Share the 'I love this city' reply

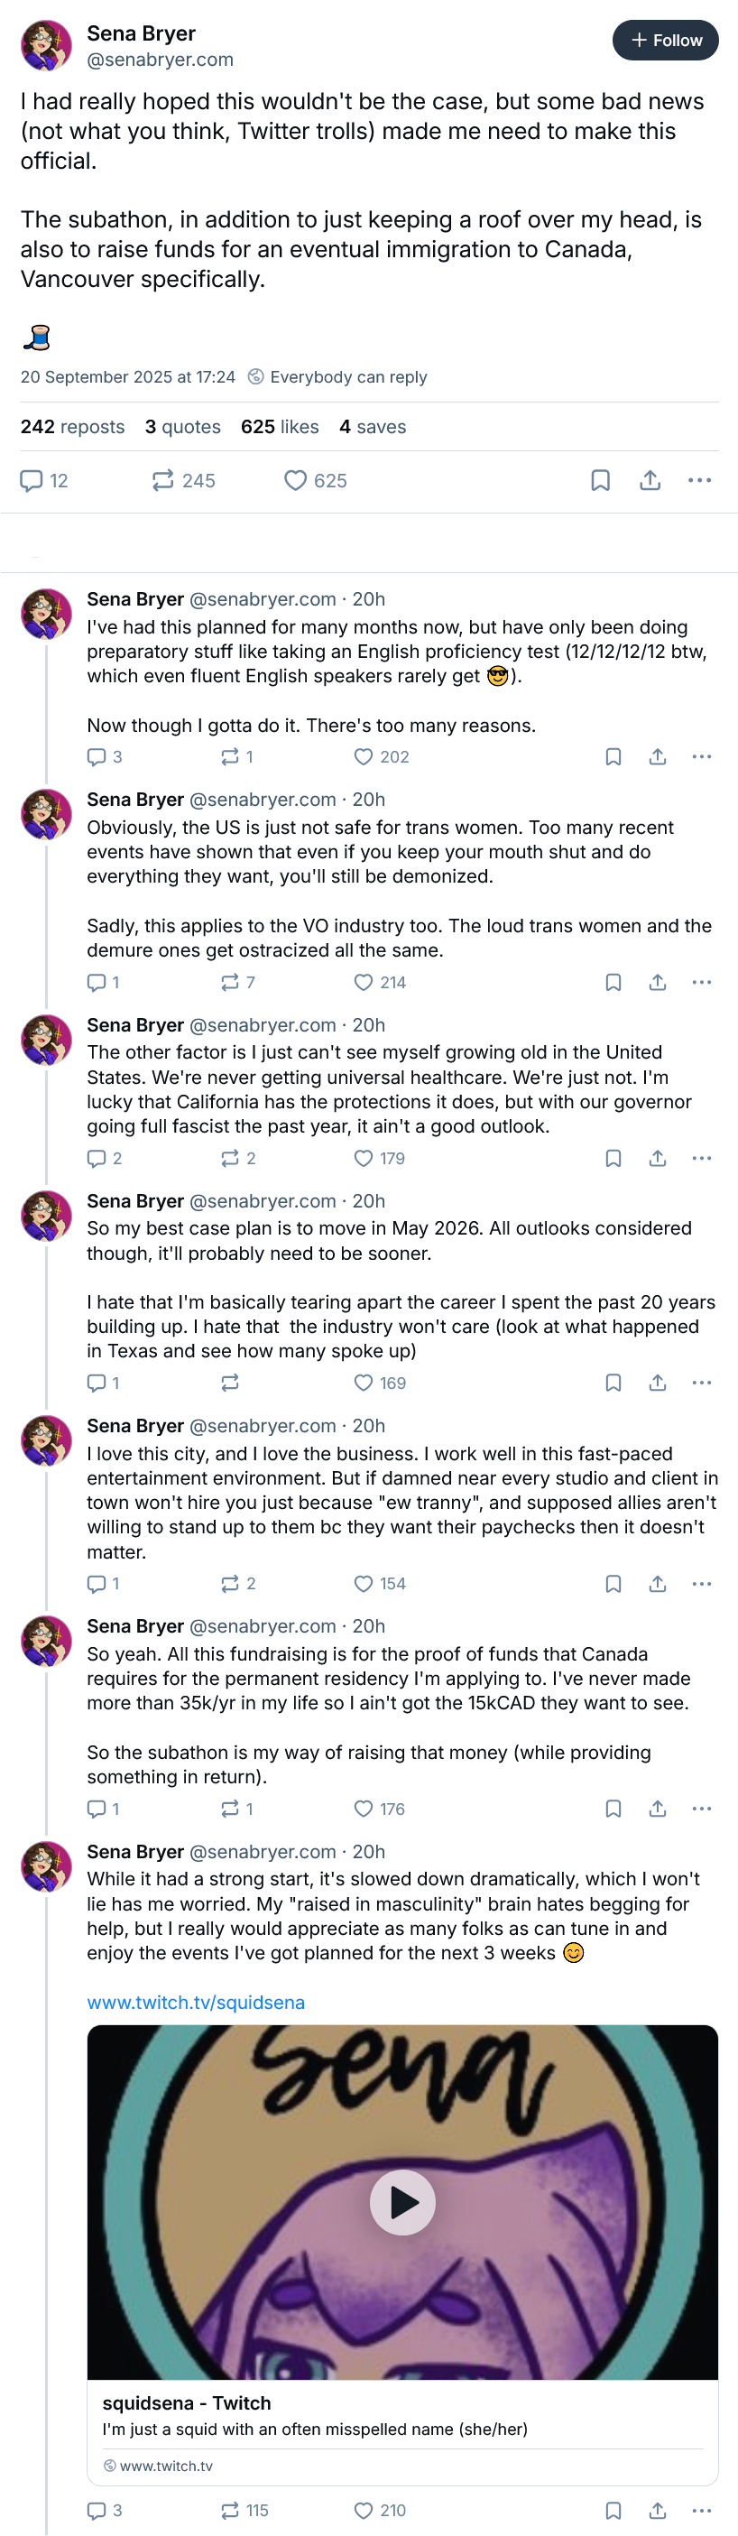pyautogui.click(x=658, y=1583)
